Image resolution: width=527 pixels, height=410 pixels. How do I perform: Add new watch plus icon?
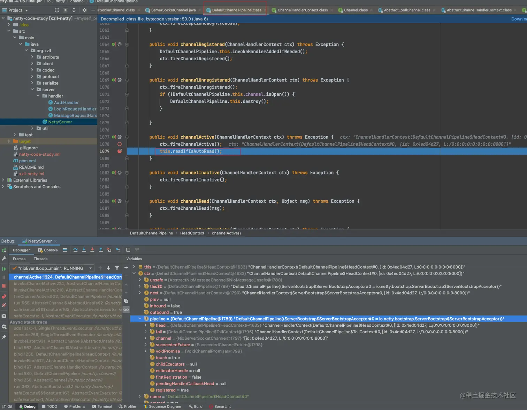click(126, 268)
